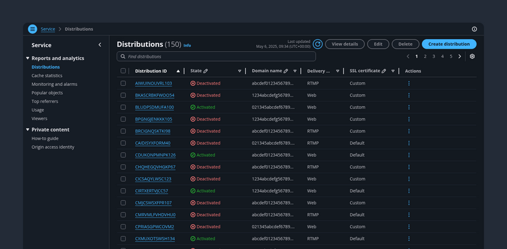Collapse the Reports and analytics section
This screenshot has width=507, height=249.
[27, 58]
